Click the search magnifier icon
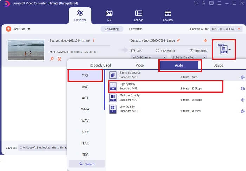 81,164
